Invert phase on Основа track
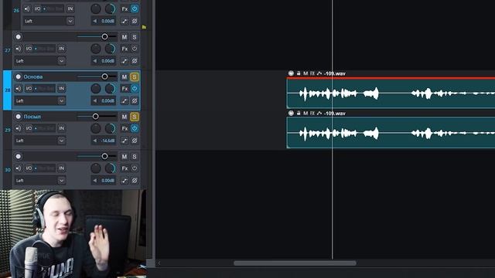The image size is (495, 278). point(135,101)
